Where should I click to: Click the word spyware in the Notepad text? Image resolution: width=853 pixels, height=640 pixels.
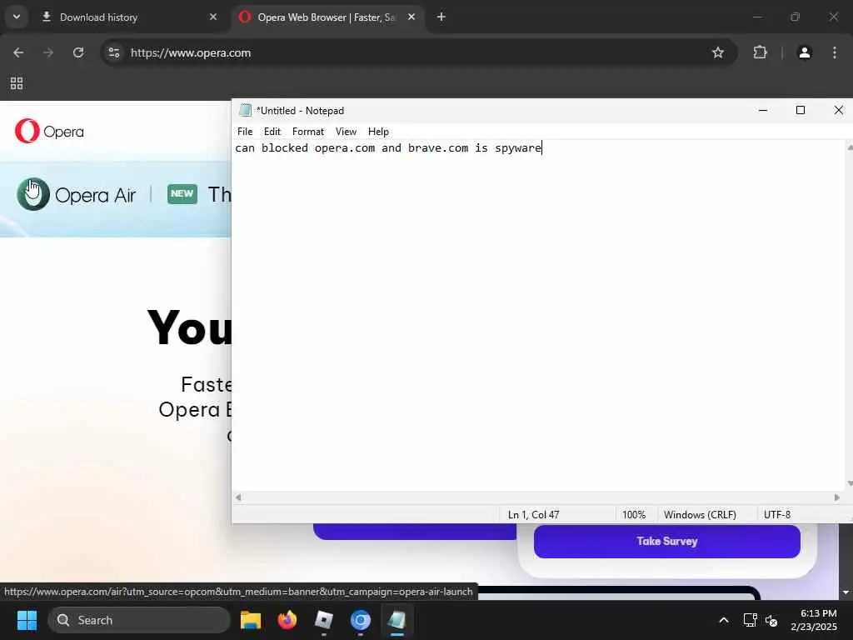pyautogui.click(x=518, y=148)
